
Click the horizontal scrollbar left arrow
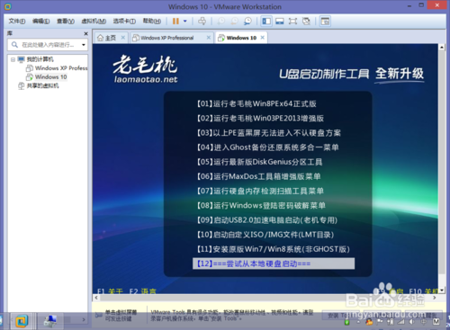[96, 298]
